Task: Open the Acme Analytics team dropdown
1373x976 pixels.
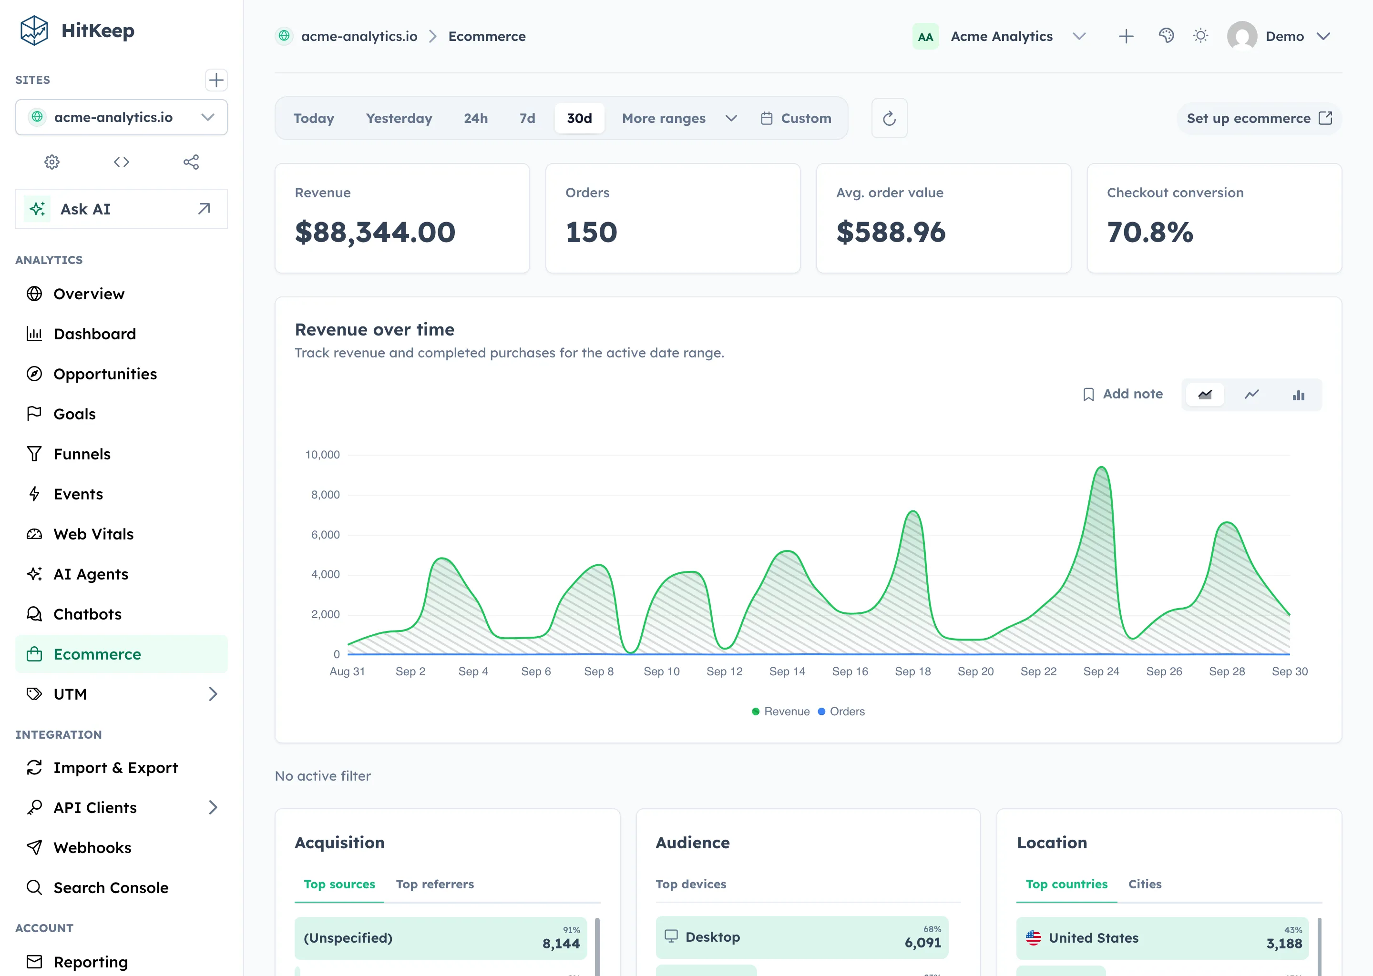Action: pyautogui.click(x=1000, y=36)
